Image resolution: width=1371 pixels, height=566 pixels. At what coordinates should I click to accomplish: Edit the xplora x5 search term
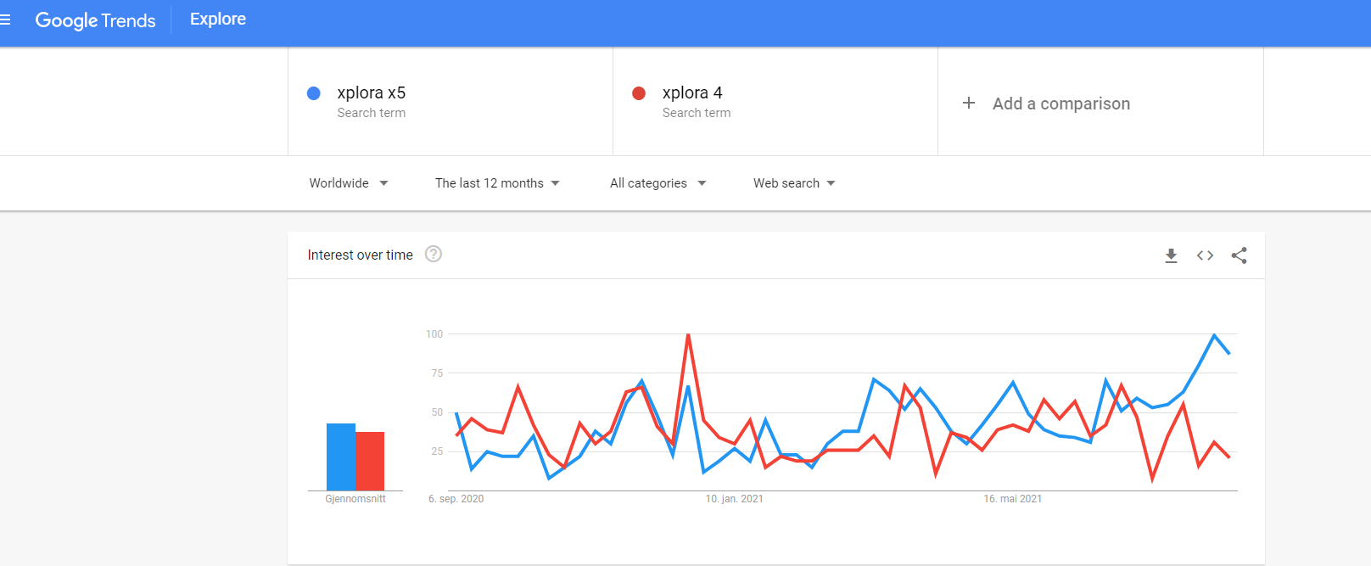[372, 92]
